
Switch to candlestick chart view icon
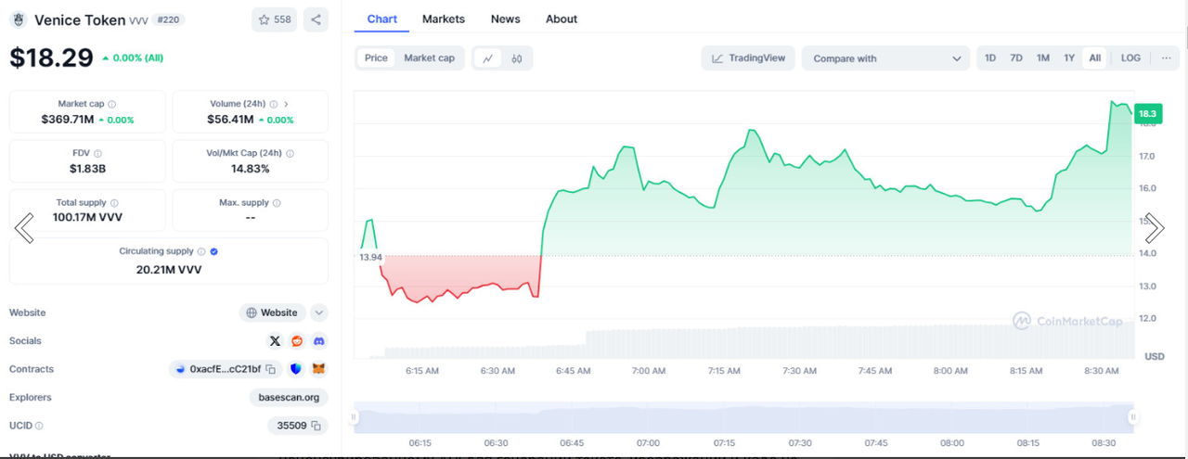(517, 58)
